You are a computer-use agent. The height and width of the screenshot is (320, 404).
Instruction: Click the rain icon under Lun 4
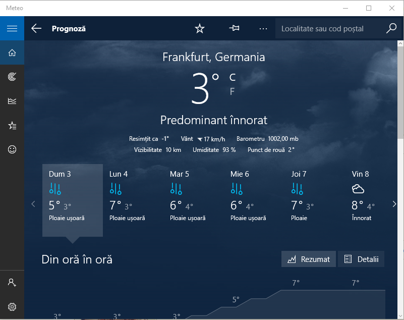tap(116, 189)
